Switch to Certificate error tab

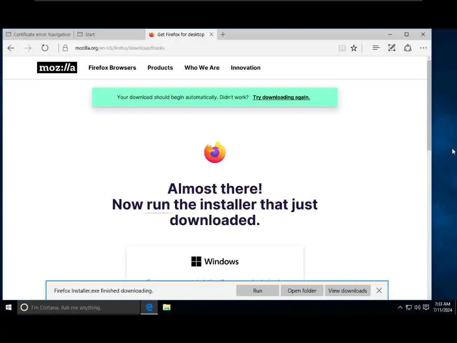[x=38, y=34]
